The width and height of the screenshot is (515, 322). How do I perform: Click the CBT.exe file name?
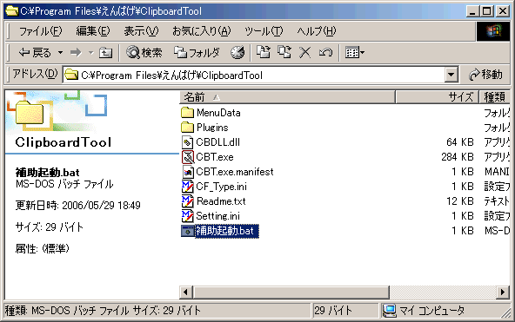click(215, 157)
